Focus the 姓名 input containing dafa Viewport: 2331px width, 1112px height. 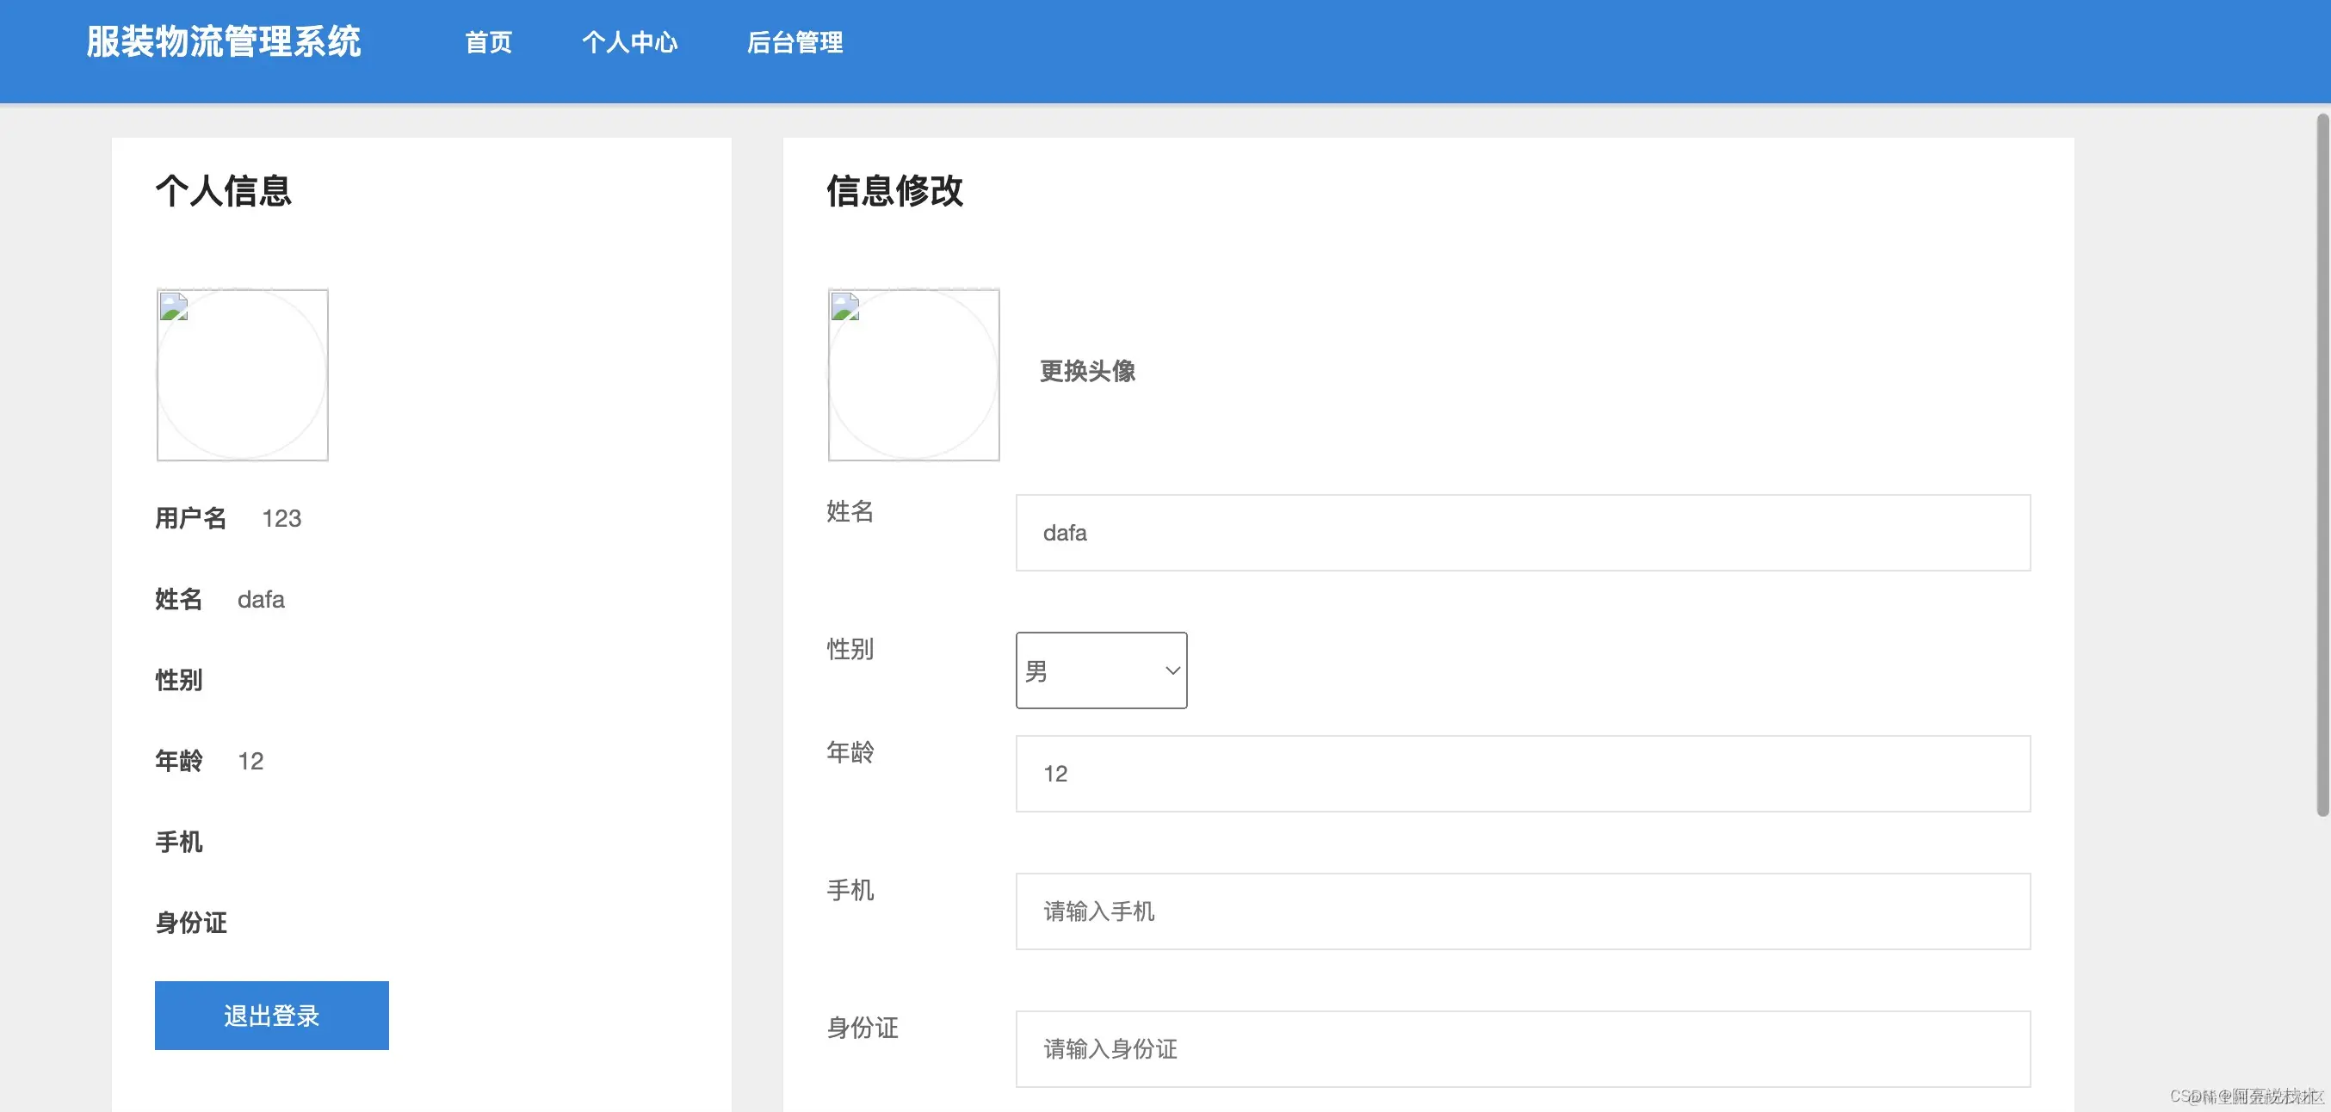pyautogui.click(x=1522, y=533)
